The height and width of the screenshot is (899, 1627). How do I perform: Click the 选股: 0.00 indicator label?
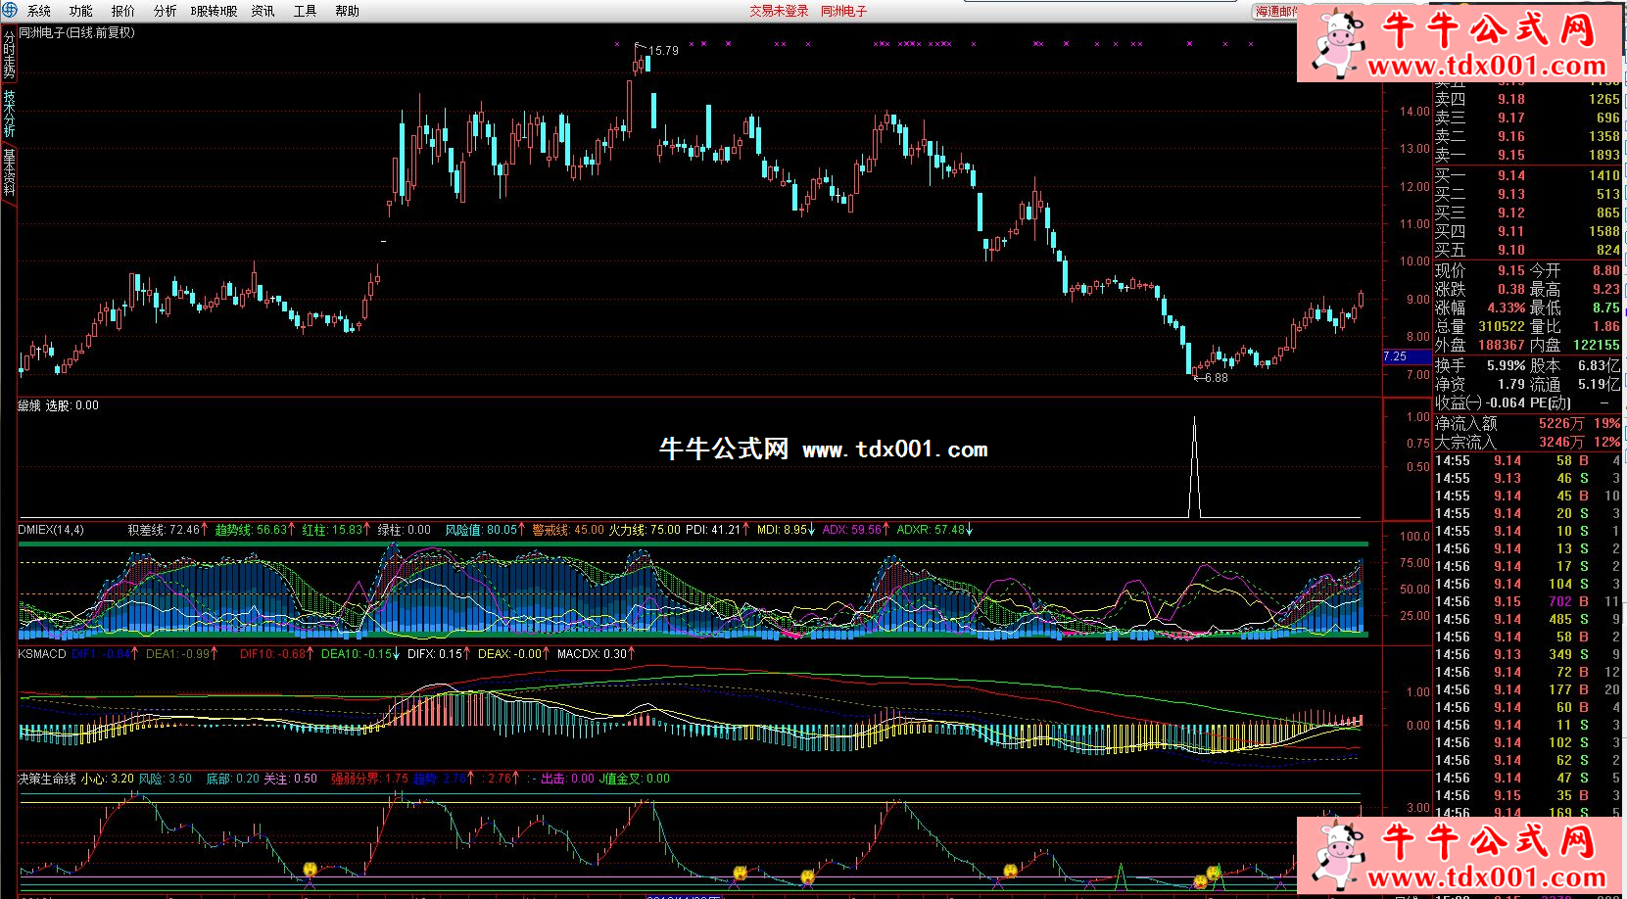pos(72,405)
